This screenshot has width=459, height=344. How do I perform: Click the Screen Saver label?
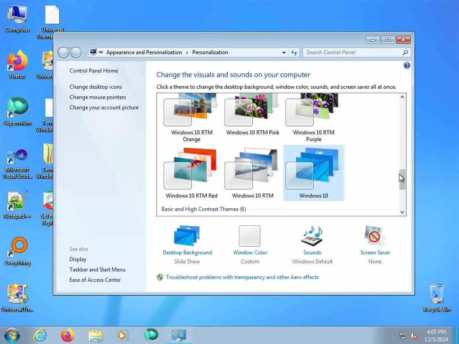pos(375,253)
